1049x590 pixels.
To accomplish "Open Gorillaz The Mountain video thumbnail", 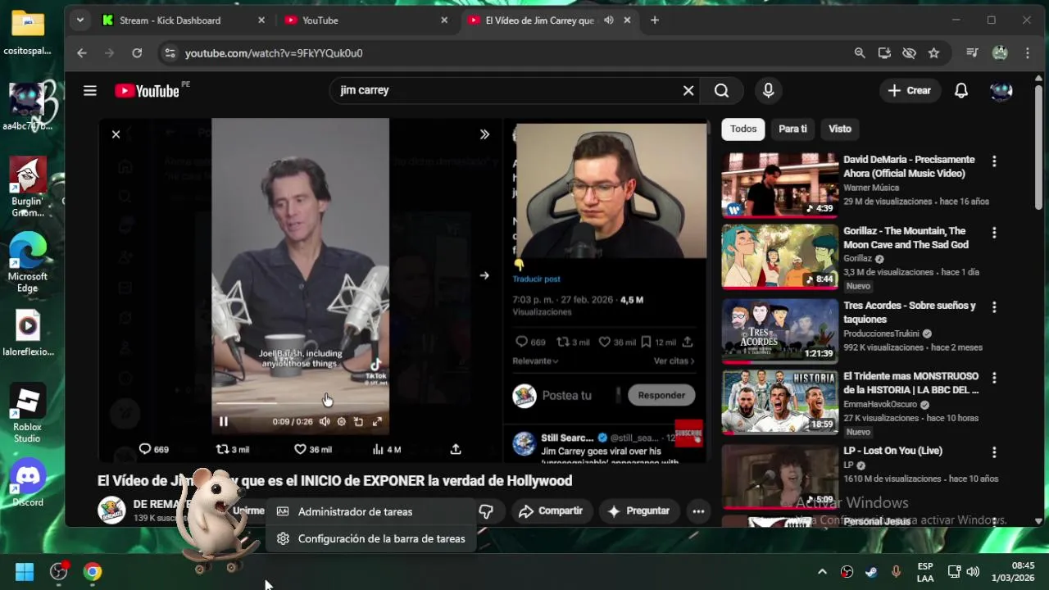I will click(x=779, y=256).
